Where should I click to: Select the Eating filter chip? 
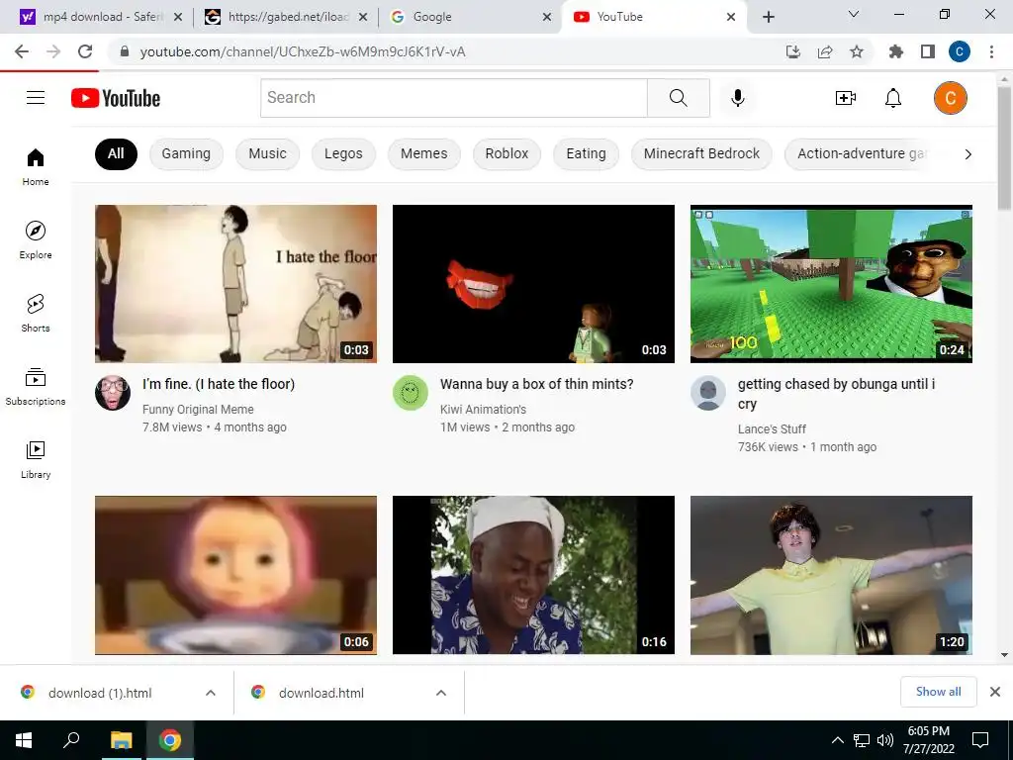coord(586,153)
